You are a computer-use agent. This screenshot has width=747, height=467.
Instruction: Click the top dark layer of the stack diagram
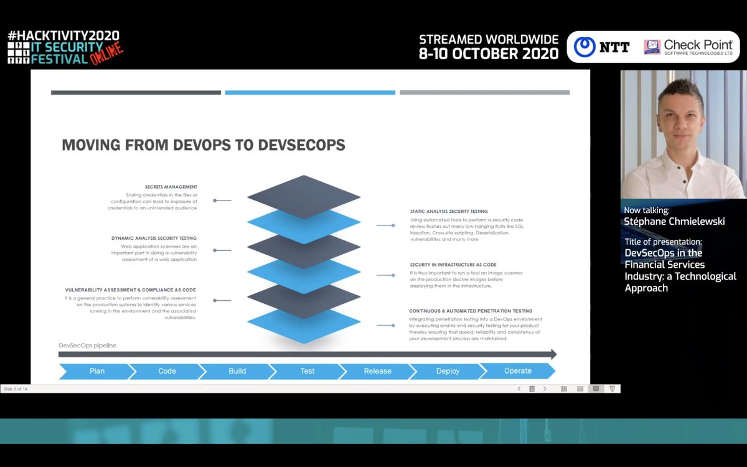pos(304,197)
